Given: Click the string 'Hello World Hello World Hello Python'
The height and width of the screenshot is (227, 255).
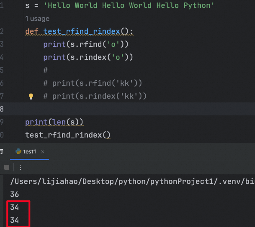Looking at the screenshot, I should pyautogui.click(x=129, y=5).
